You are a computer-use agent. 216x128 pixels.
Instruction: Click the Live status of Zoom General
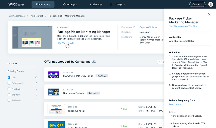[x=124, y=109]
